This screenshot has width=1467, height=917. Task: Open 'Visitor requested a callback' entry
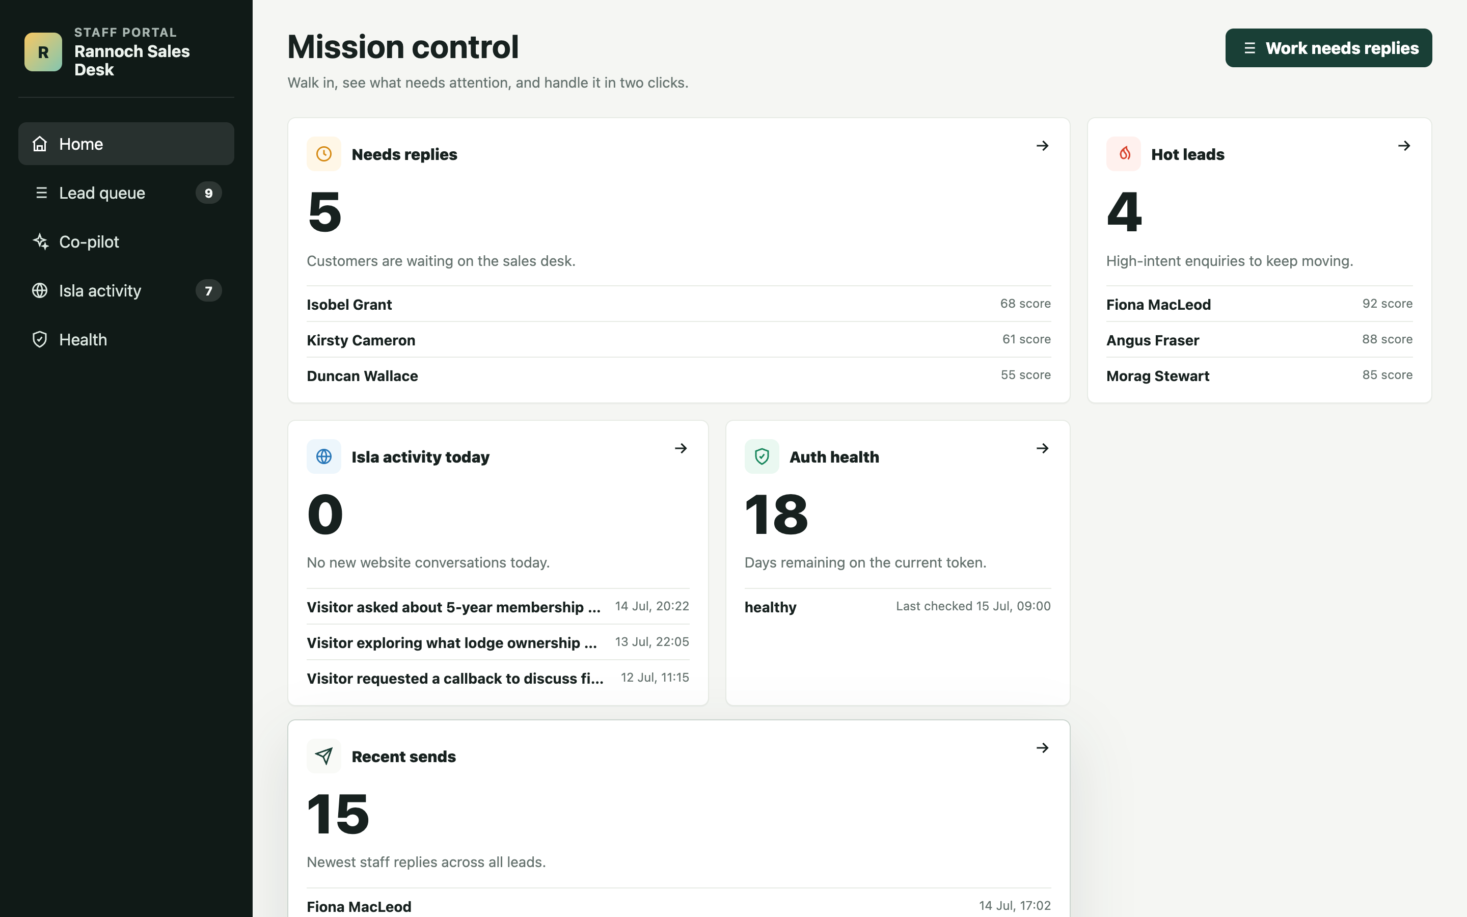[x=498, y=678]
